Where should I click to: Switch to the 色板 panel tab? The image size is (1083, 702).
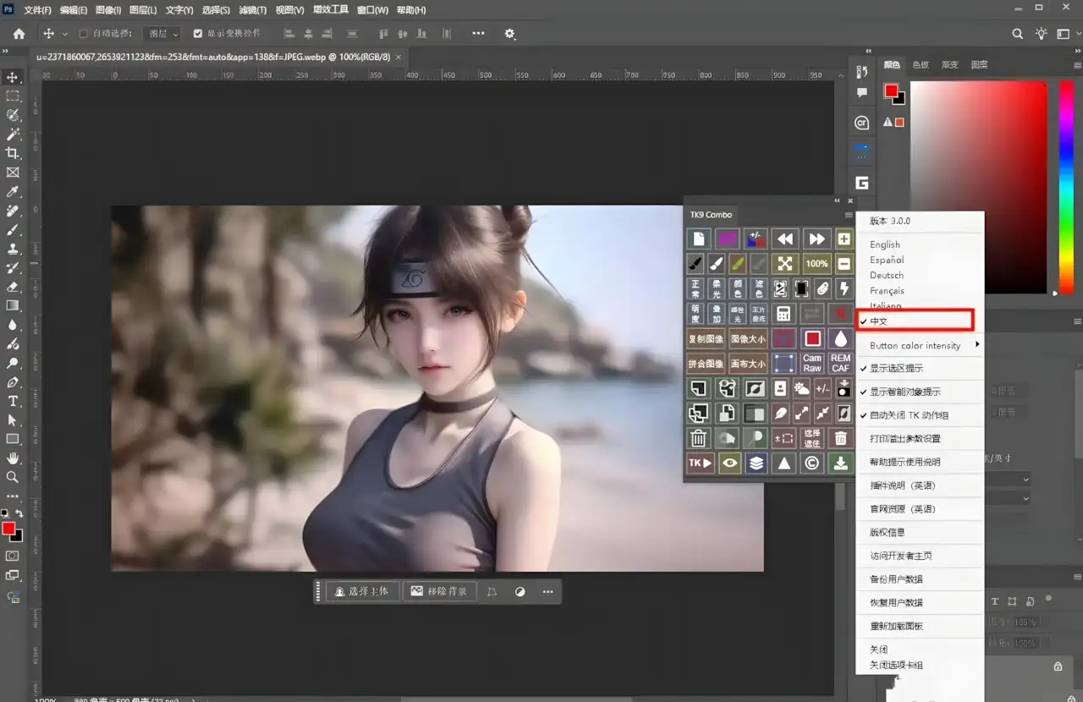click(921, 65)
